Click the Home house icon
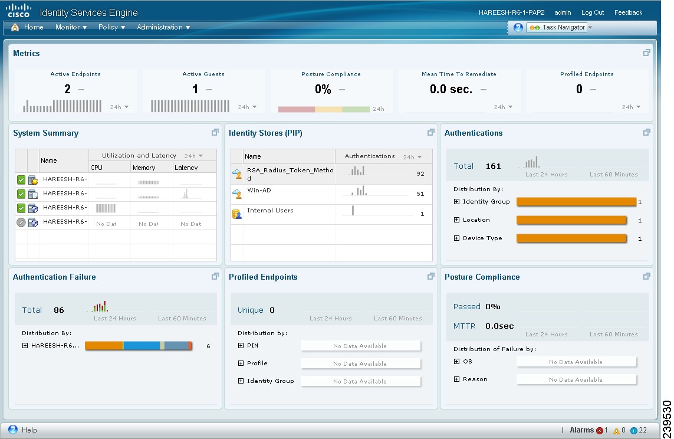Screen dimensions: 674x439 coord(15,28)
